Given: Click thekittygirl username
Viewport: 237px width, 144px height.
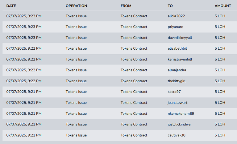Looking at the screenshot, I should tap(177, 81).
